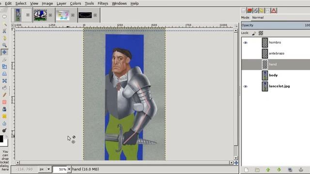Switch to the flower image tab thumbnail
This screenshot has height=174, width=310.
(40, 15)
